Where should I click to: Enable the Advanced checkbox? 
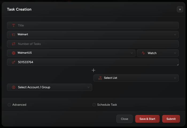pos(9,105)
